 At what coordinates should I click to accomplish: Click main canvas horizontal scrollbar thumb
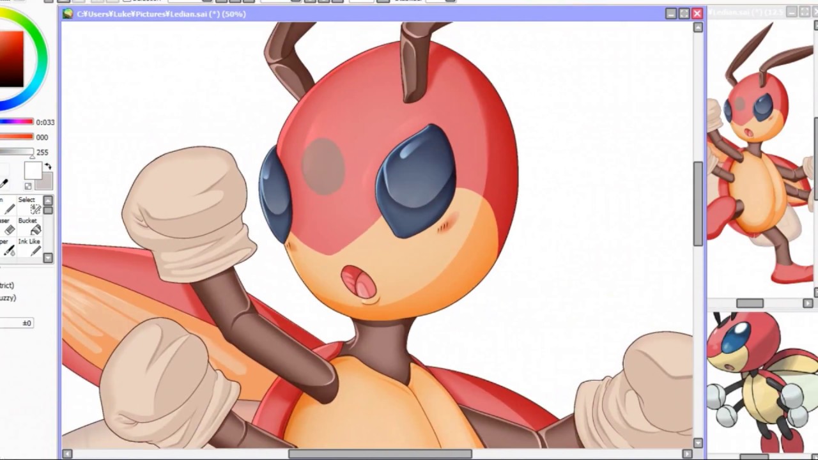(x=380, y=454)
